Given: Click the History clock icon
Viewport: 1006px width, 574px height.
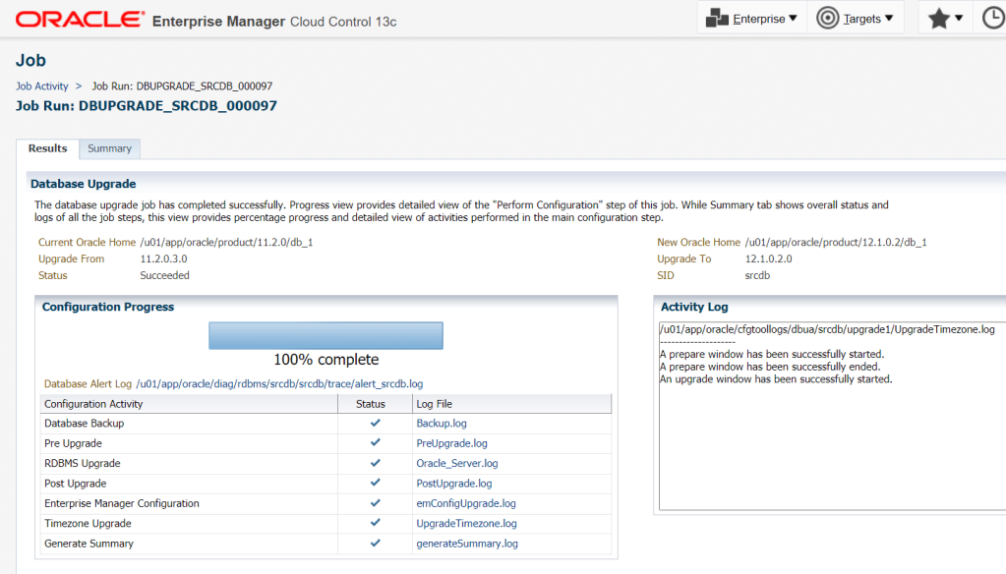Looking at the screenshot, I should click(993, 19).
